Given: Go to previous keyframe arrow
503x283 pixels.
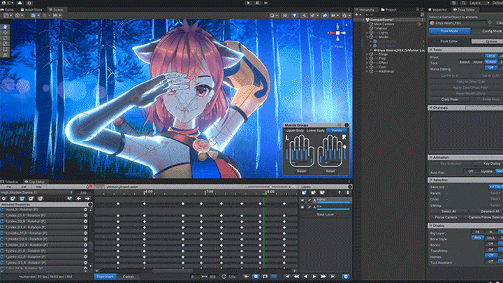Looking at the screenshot, I should click(79, 198).
